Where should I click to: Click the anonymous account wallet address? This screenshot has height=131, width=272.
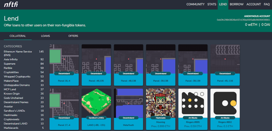tap(243, 20)
